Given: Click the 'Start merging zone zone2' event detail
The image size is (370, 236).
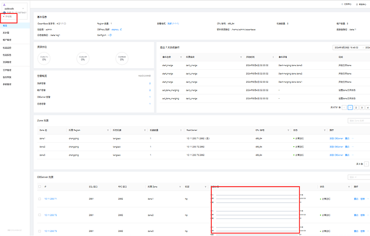Looking at the screenshot, I should pos(290,73).
